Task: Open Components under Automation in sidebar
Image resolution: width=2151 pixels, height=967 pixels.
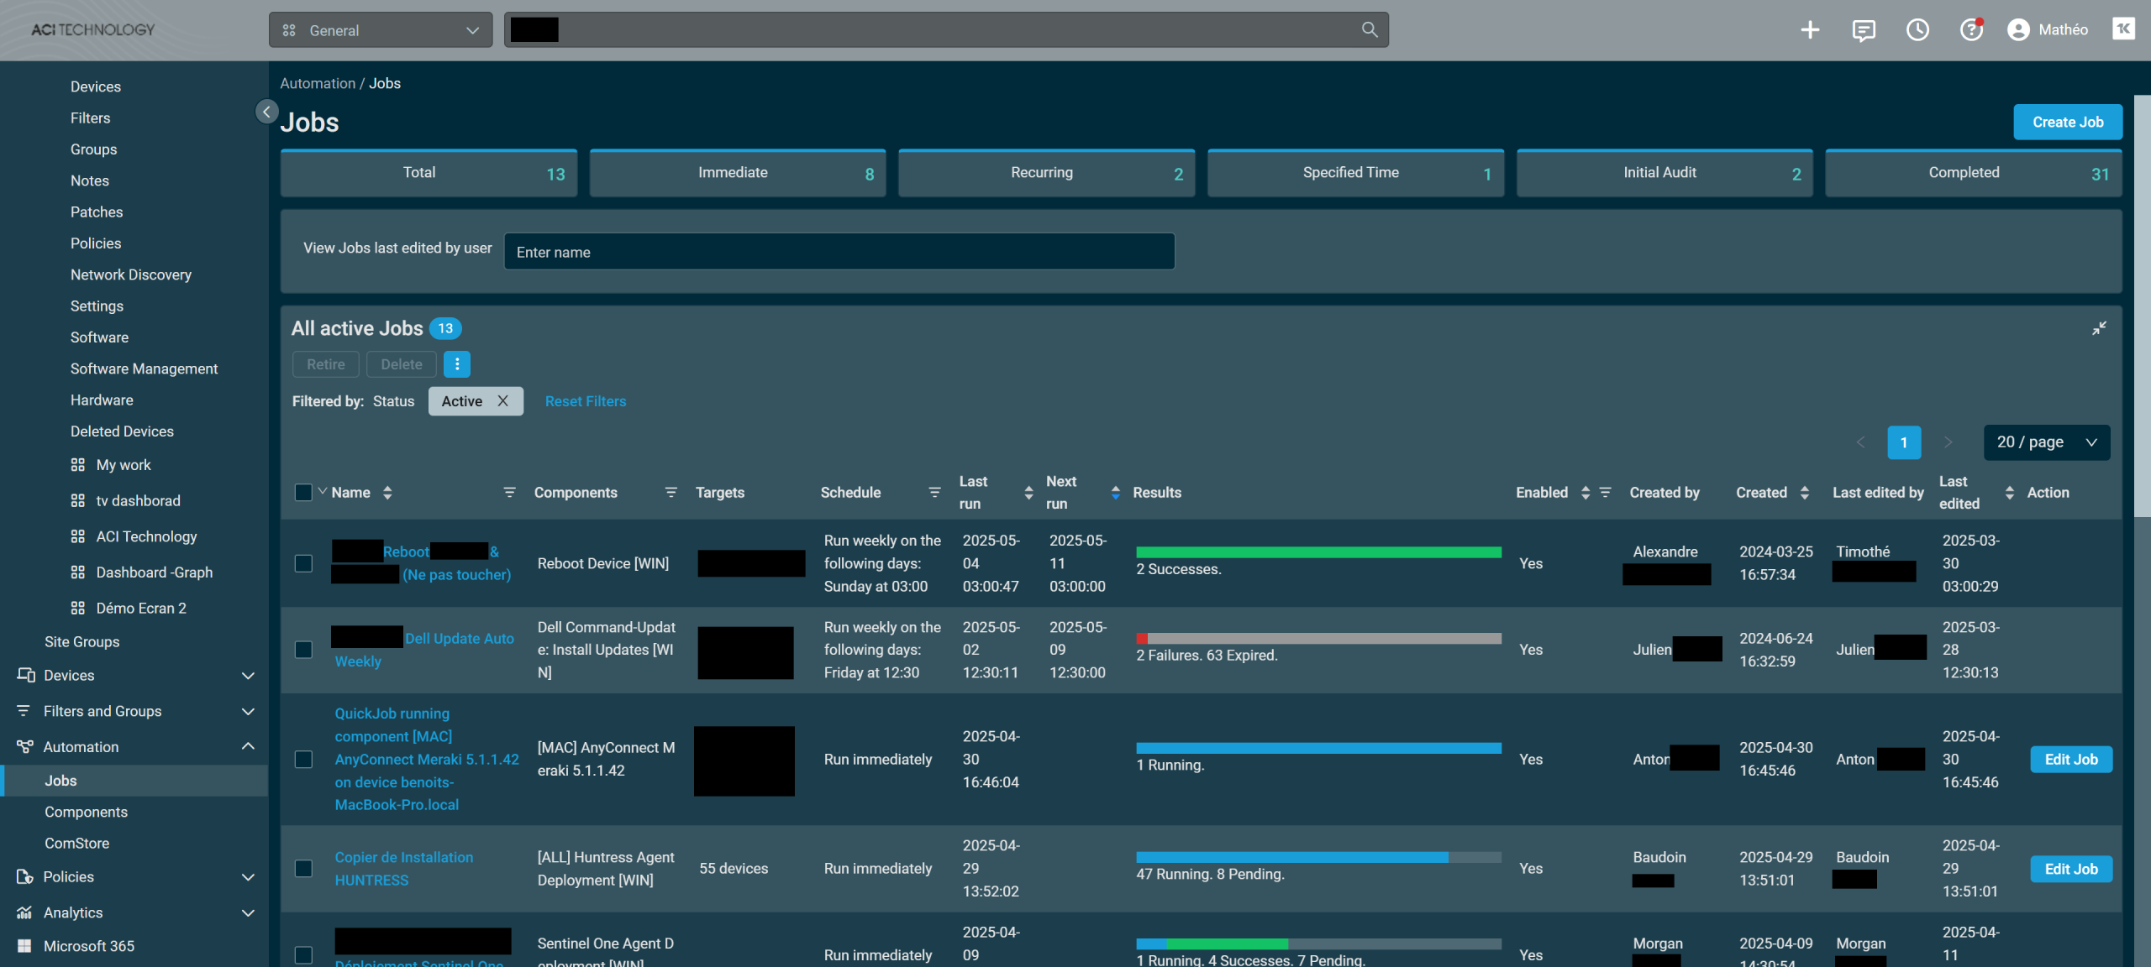Action: click(x=87, y=813)
